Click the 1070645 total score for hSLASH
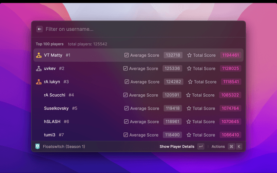Screen dimensions: 277x173 tap(230, 122)
